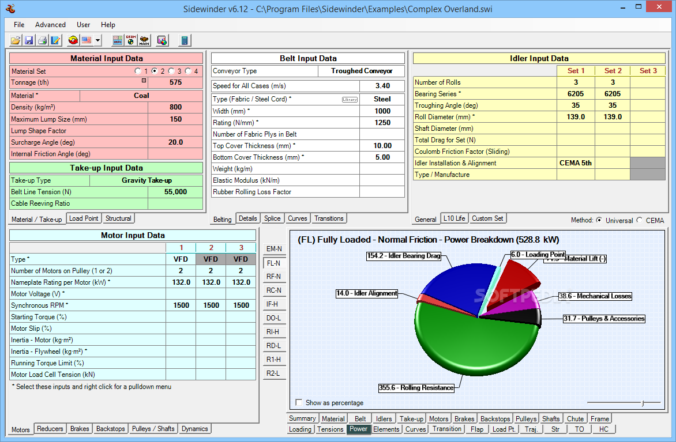676x442 pixels.
Task: Open the Motor 1 Synchronous RPM 1500 field
Action: coord(181,305)
